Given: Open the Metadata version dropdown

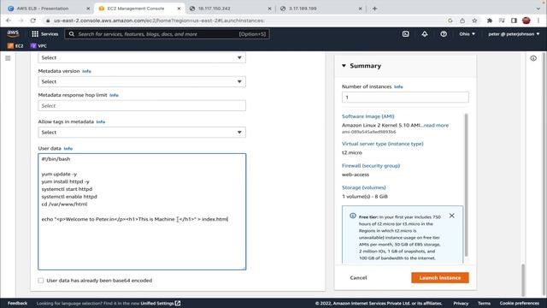Looking at the screenshot, I should (142, 82).
